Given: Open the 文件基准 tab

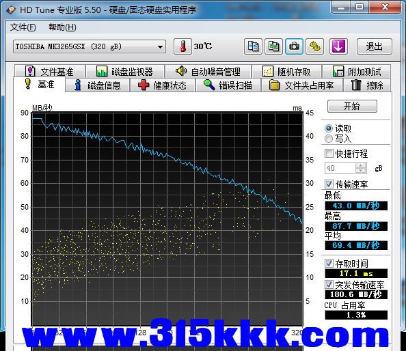Looking at the screenshot, I should (x=50, y=72).
